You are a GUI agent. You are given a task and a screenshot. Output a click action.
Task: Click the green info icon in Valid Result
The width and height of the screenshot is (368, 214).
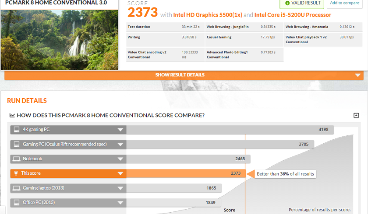click(x=287, y=3)
